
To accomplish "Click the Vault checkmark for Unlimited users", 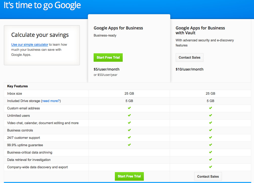I will click(210, 115).
